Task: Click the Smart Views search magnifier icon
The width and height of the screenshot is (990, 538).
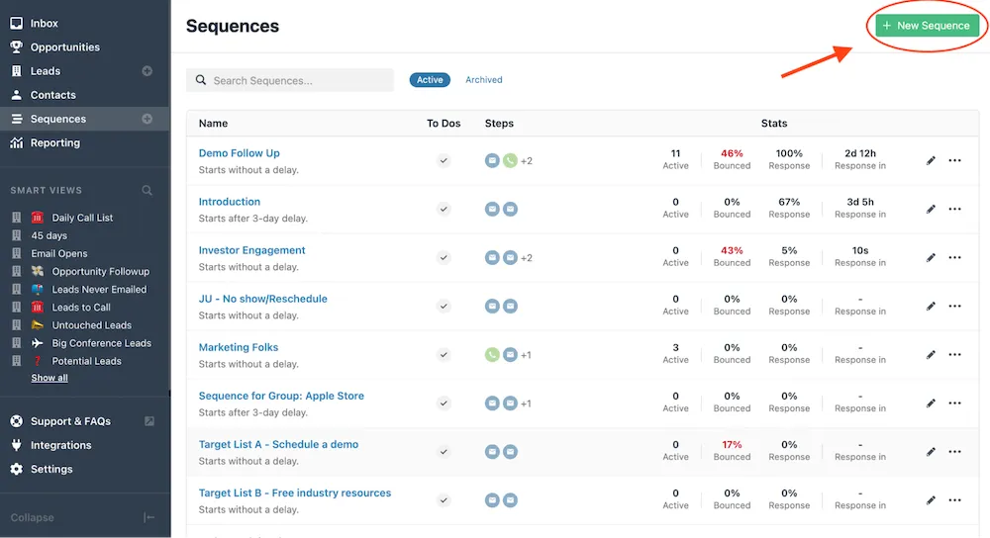Action: [148, 191]
